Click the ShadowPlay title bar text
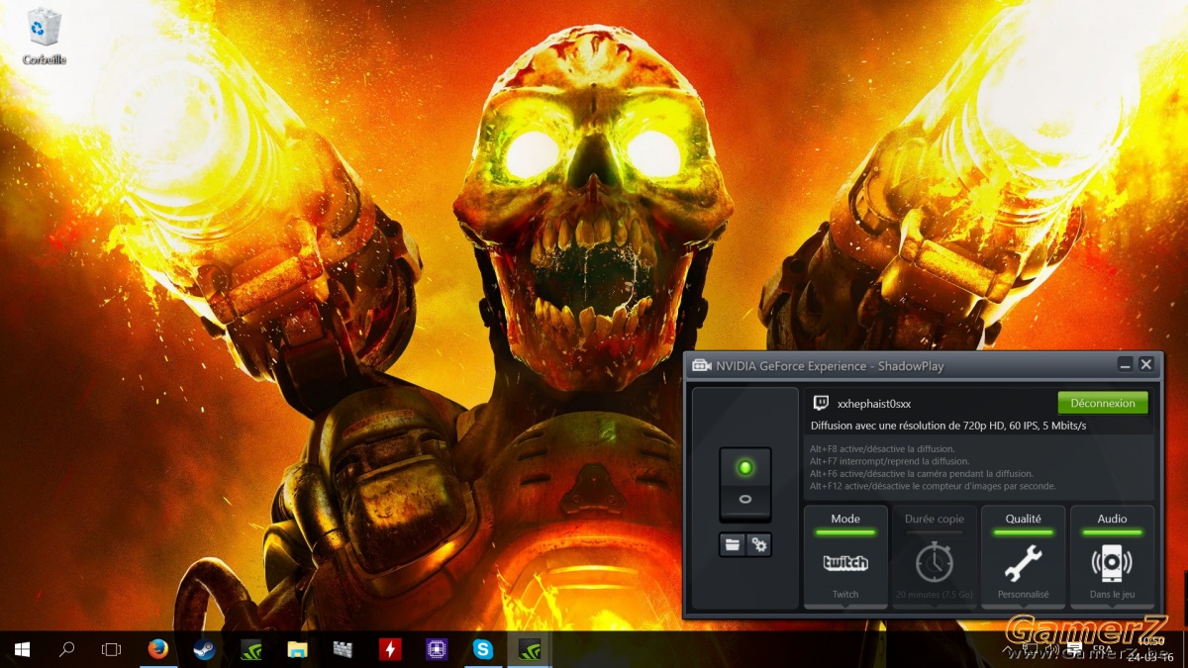Viewport: 1188px width, 668px height. [830, 366]
